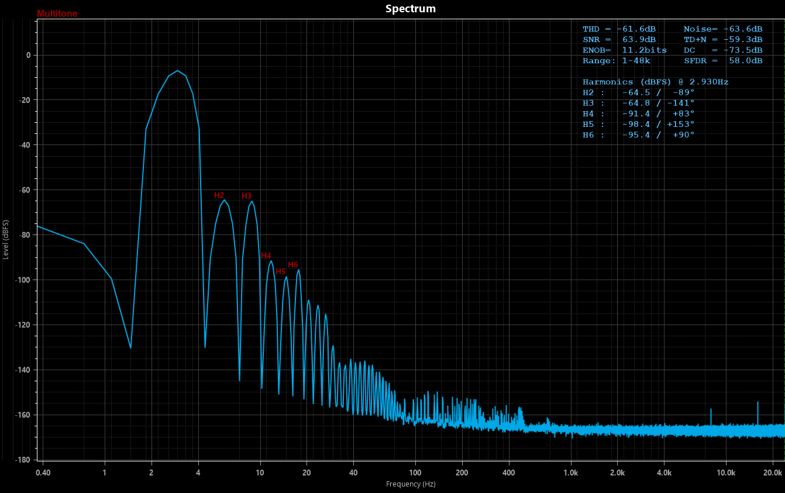Click the H5 : -98.4 / +153° row
Screen dimensions: 785x493
(x=638, y=124)
